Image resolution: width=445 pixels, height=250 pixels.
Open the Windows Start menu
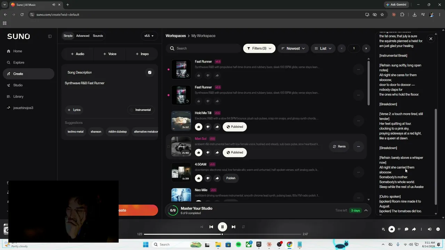[x=146, y=244]
